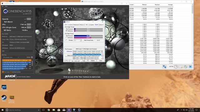Switch to the Memory tab

pos(82,25)
